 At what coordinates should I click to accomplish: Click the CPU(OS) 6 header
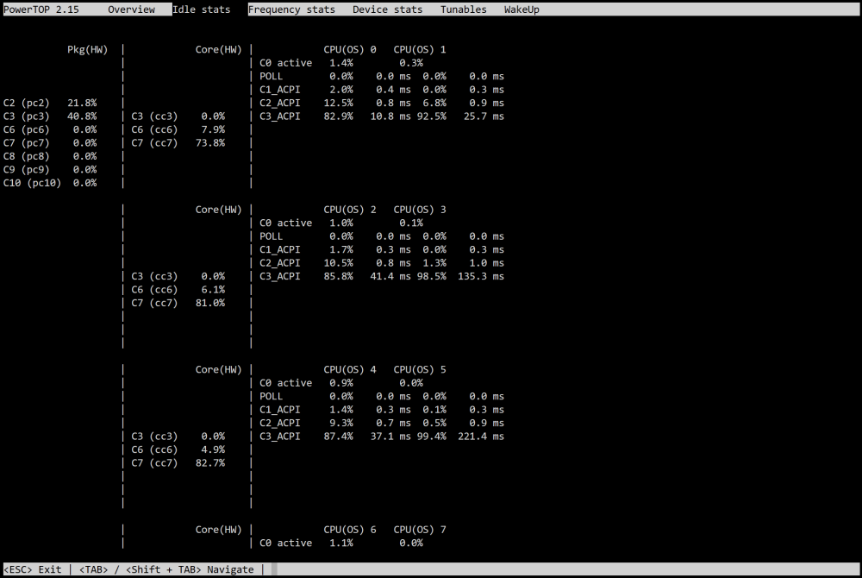(350, 530)
